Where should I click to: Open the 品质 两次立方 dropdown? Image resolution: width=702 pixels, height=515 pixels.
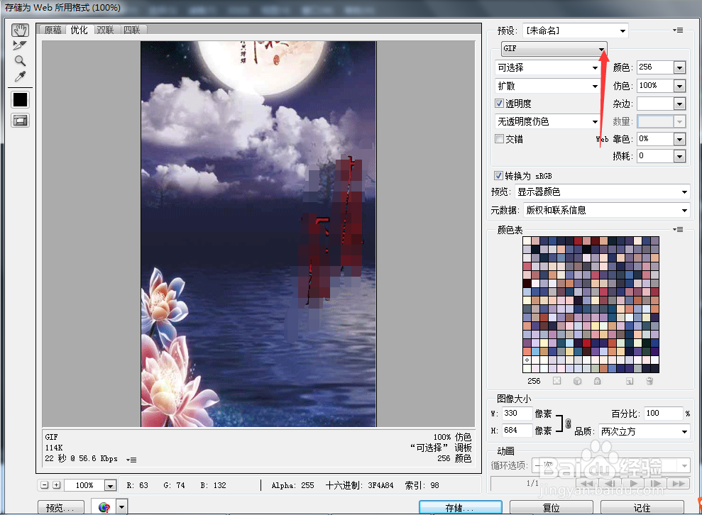click(644, 431)
